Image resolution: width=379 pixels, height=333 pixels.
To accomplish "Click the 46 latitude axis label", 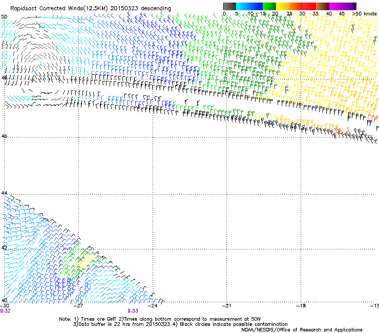I will tap(4, 136).
